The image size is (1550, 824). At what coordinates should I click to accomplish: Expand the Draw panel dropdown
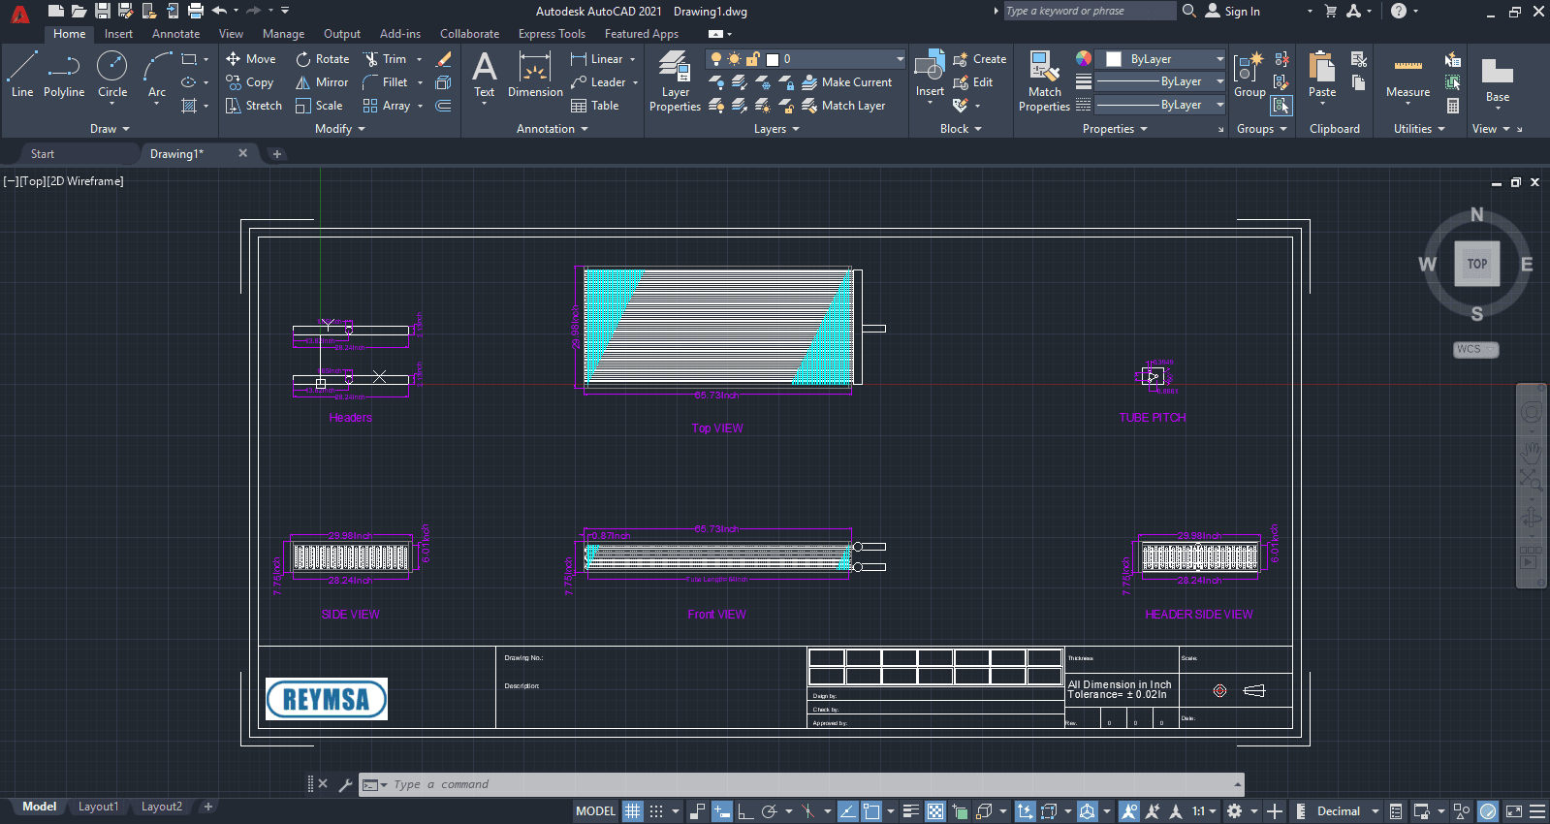tap(110, 129)
